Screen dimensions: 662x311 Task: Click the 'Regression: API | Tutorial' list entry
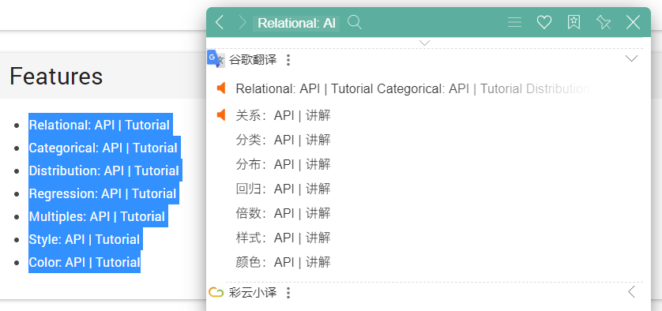point(103,193)
